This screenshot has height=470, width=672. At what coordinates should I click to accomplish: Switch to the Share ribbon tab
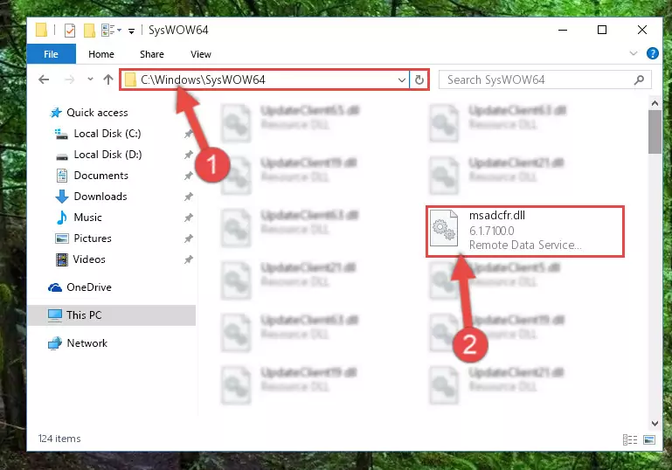pyautogui.click(x=152, y=54)
